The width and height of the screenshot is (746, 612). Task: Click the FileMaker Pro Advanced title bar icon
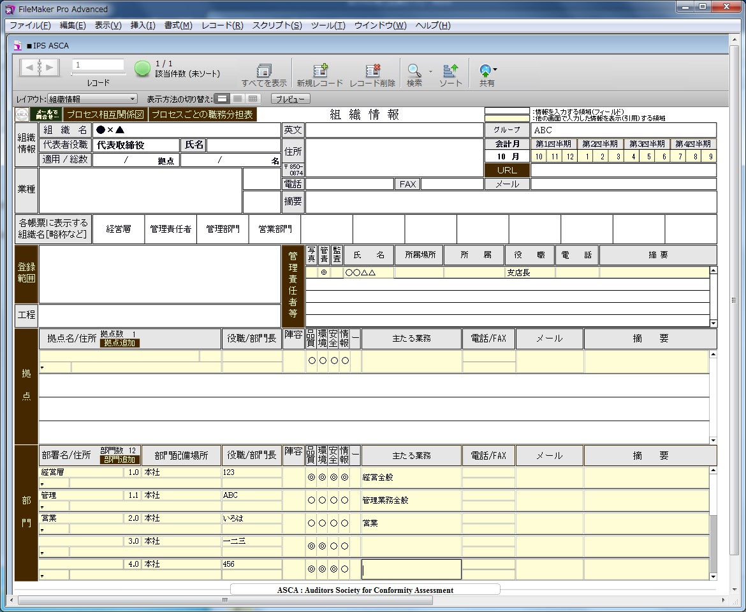tap(10, 9)
